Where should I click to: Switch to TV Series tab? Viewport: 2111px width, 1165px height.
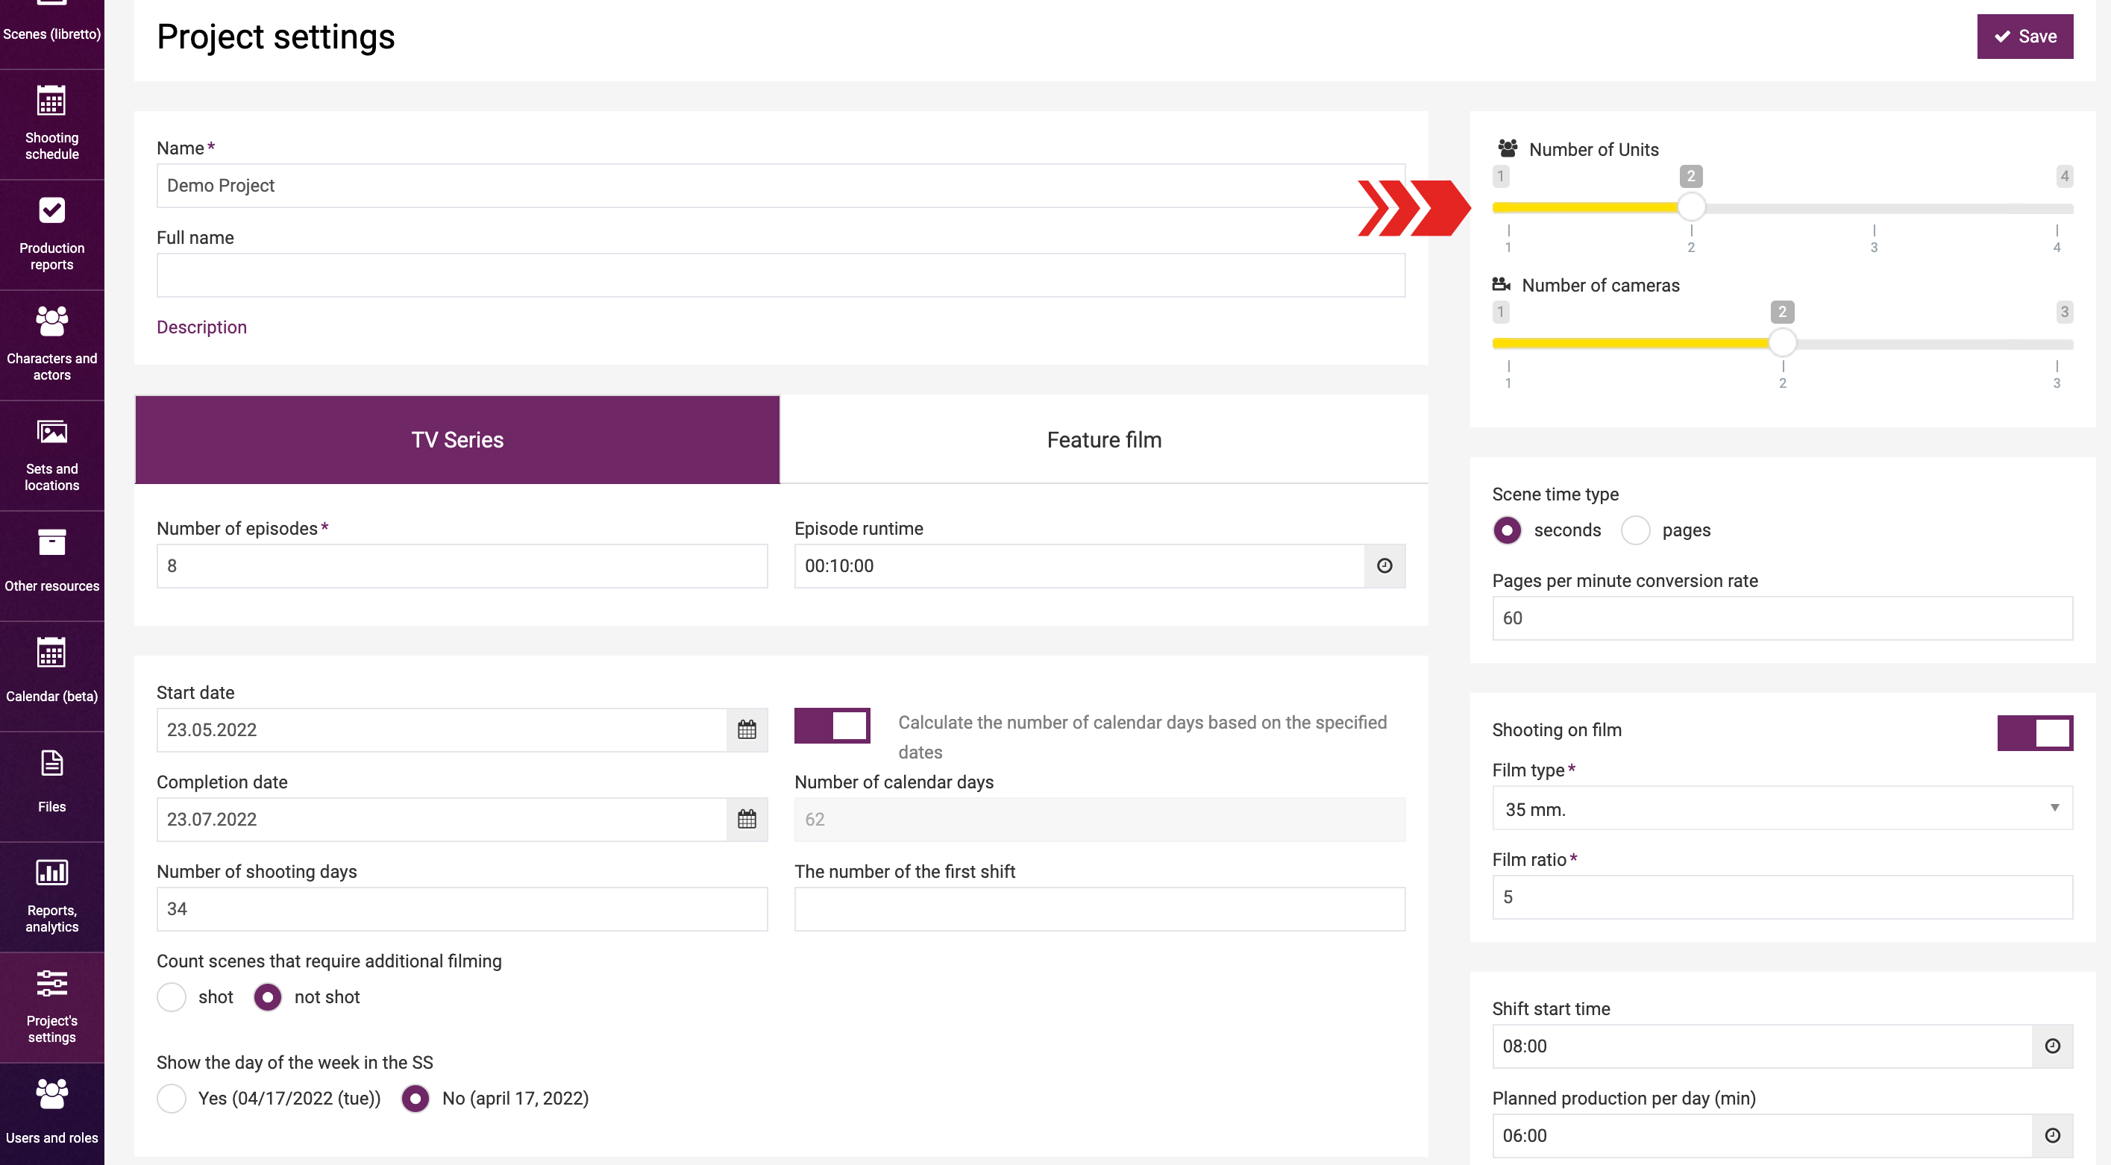click(x=457, y=440)
